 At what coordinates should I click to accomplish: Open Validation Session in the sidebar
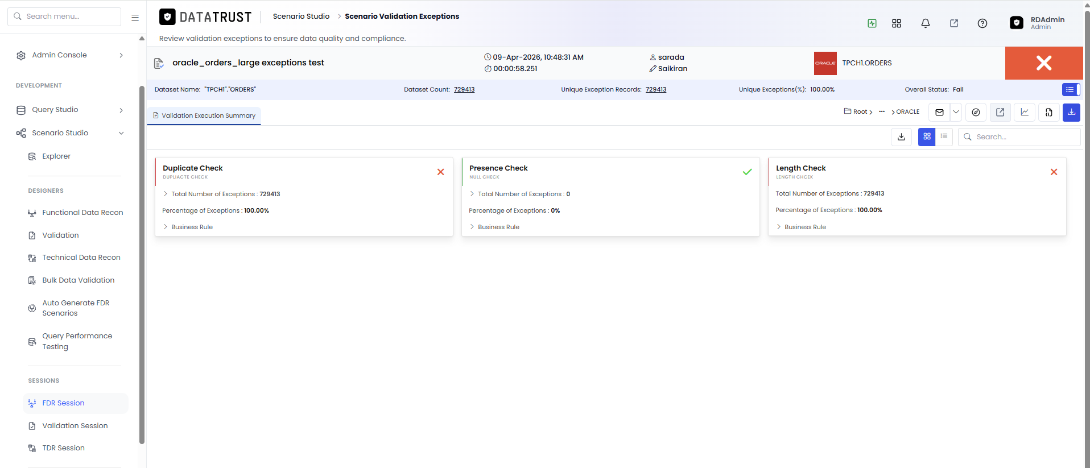[x=75, y=425]
